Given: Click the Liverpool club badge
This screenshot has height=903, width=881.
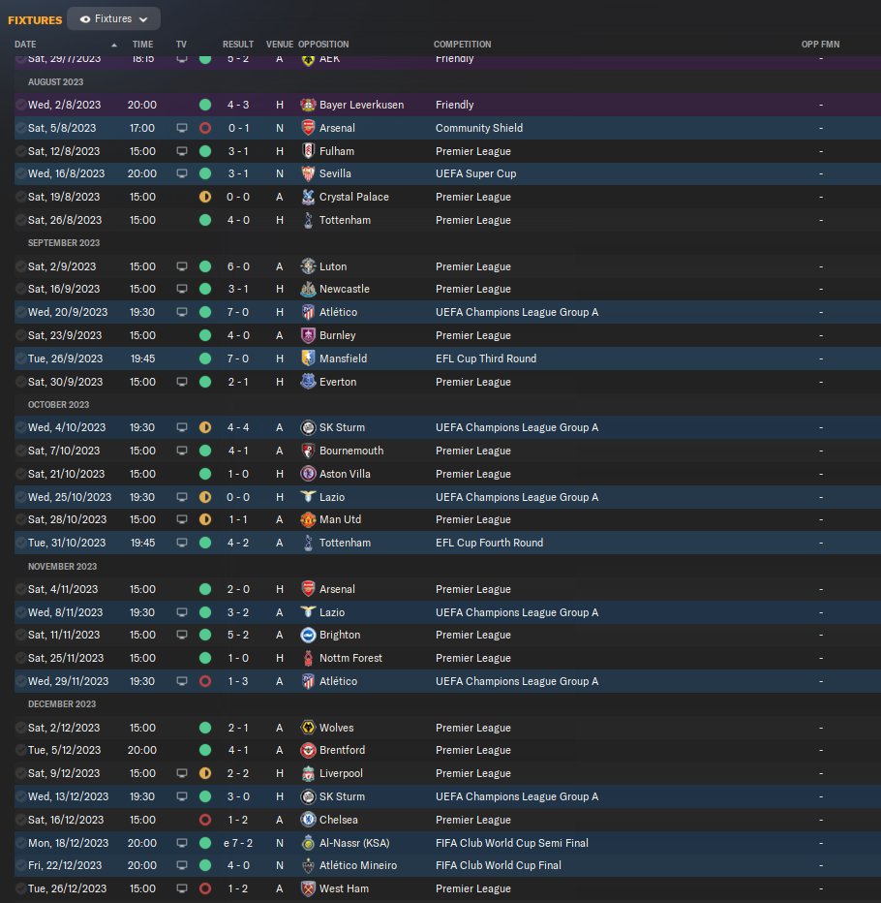Looking at the screenshot, I should (x=309, y=773).
